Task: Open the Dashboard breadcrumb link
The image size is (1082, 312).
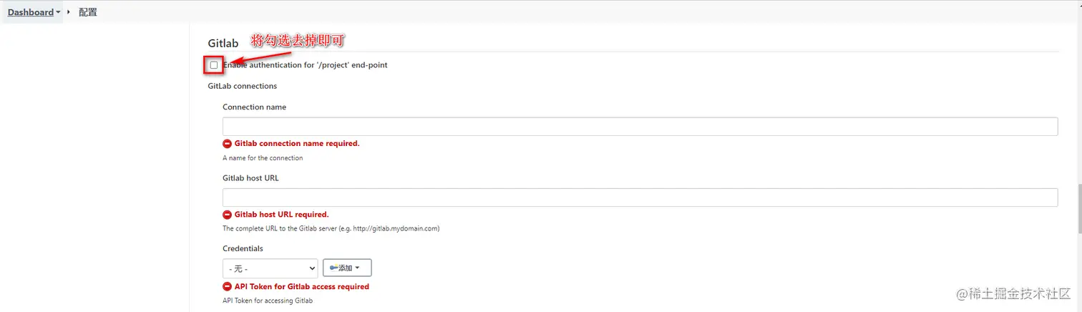Action: pos(31,12)
